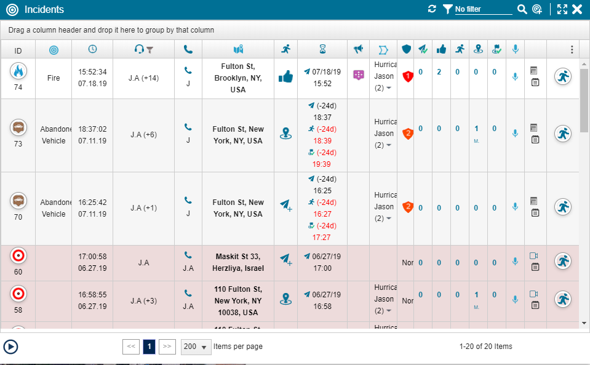Click the map pin icon for incident 58
Screen dimensions: 590x365
pyautogui.click(x=285, y=299)
